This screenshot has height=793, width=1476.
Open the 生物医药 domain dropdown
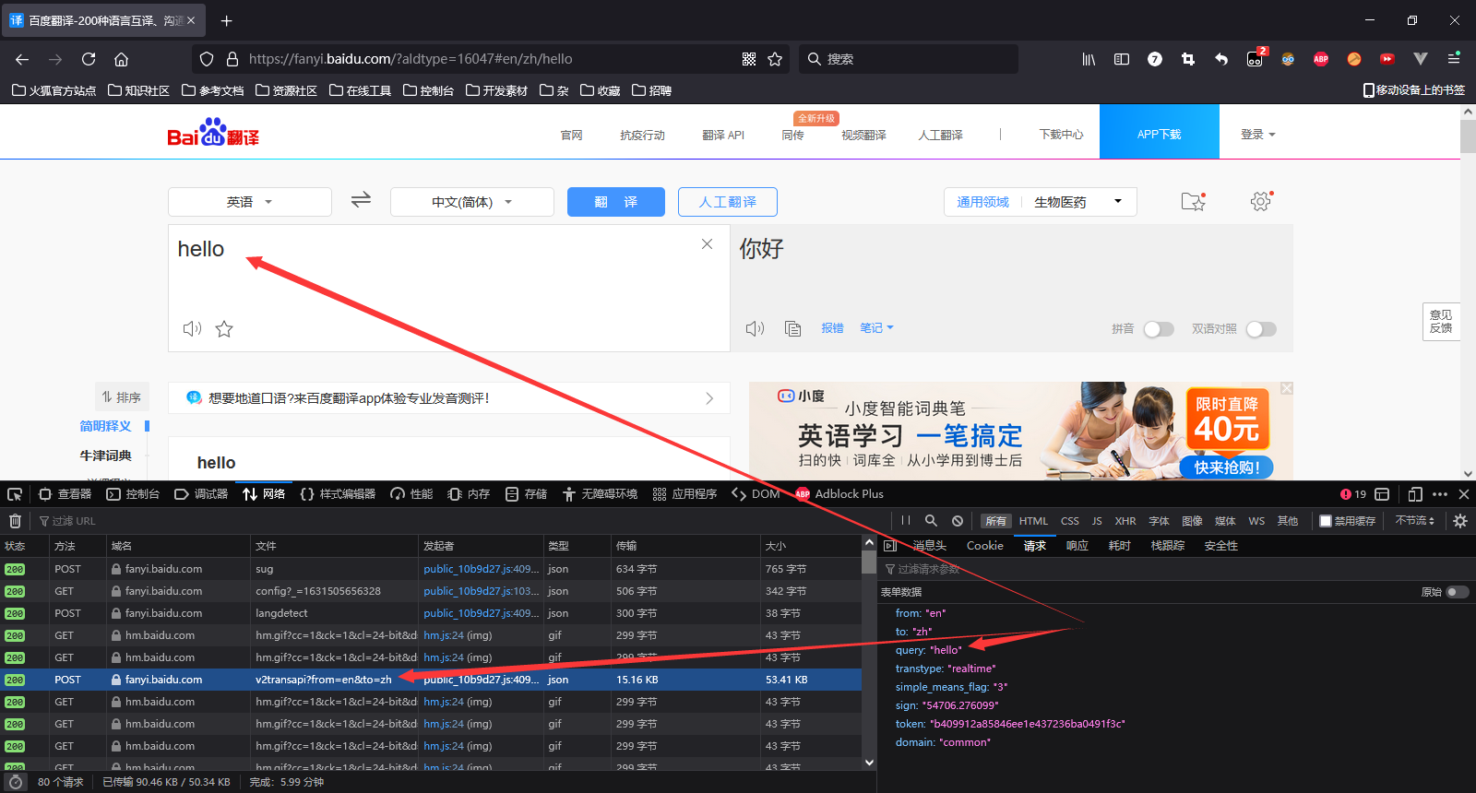point(1078,202)
